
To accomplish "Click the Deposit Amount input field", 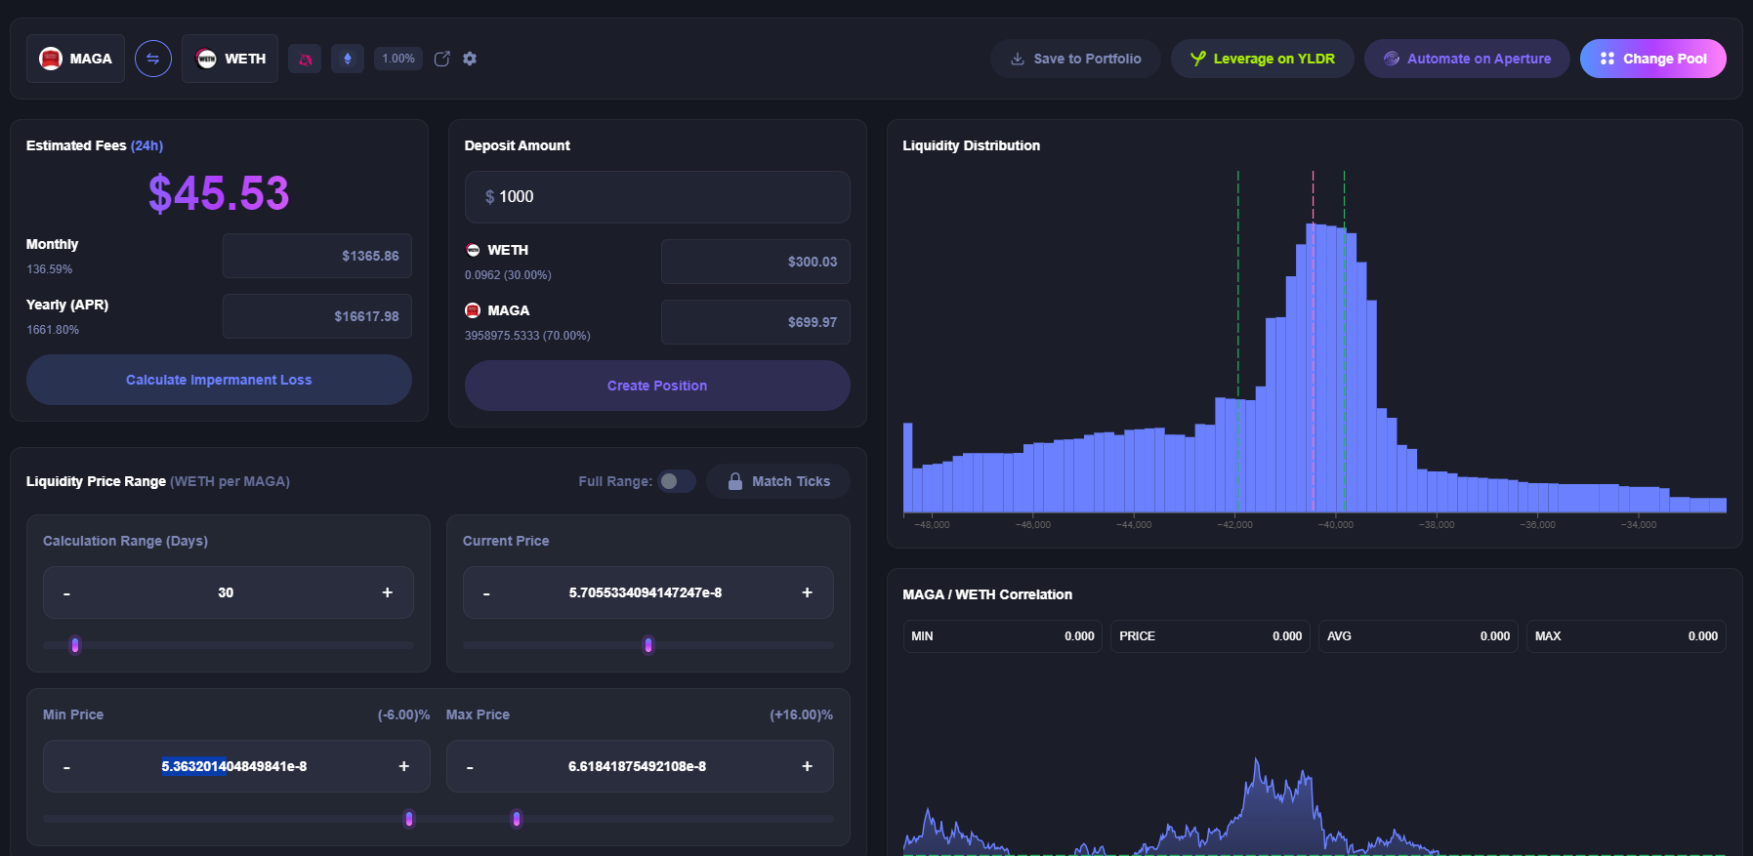I will 657,197.
